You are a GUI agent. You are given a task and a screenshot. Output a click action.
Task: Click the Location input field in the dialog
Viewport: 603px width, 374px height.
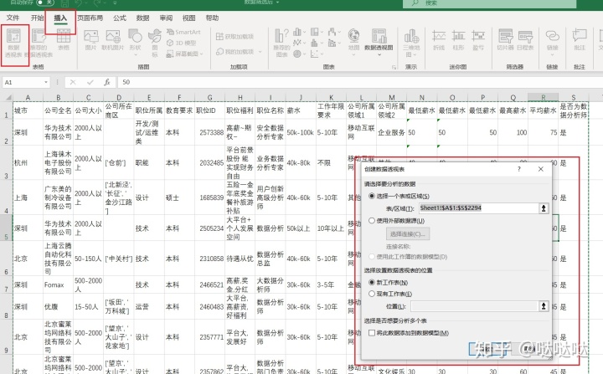[x=474, y=306]
